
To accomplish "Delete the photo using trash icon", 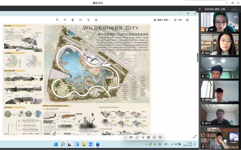I will (73, 20).
